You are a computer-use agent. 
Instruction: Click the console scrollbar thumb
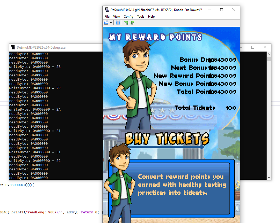269,59
